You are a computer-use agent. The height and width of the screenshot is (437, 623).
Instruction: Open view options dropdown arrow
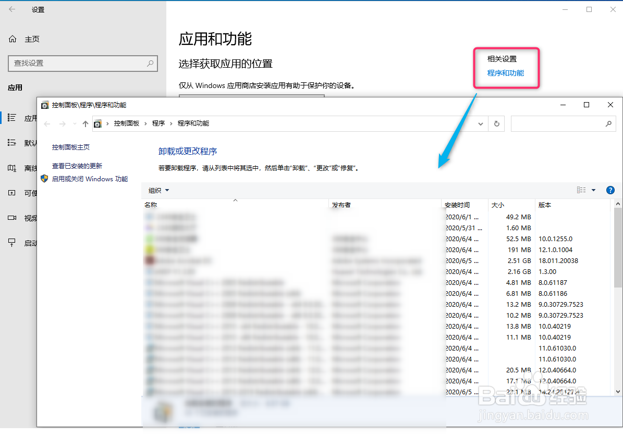(x=594, y=190)
